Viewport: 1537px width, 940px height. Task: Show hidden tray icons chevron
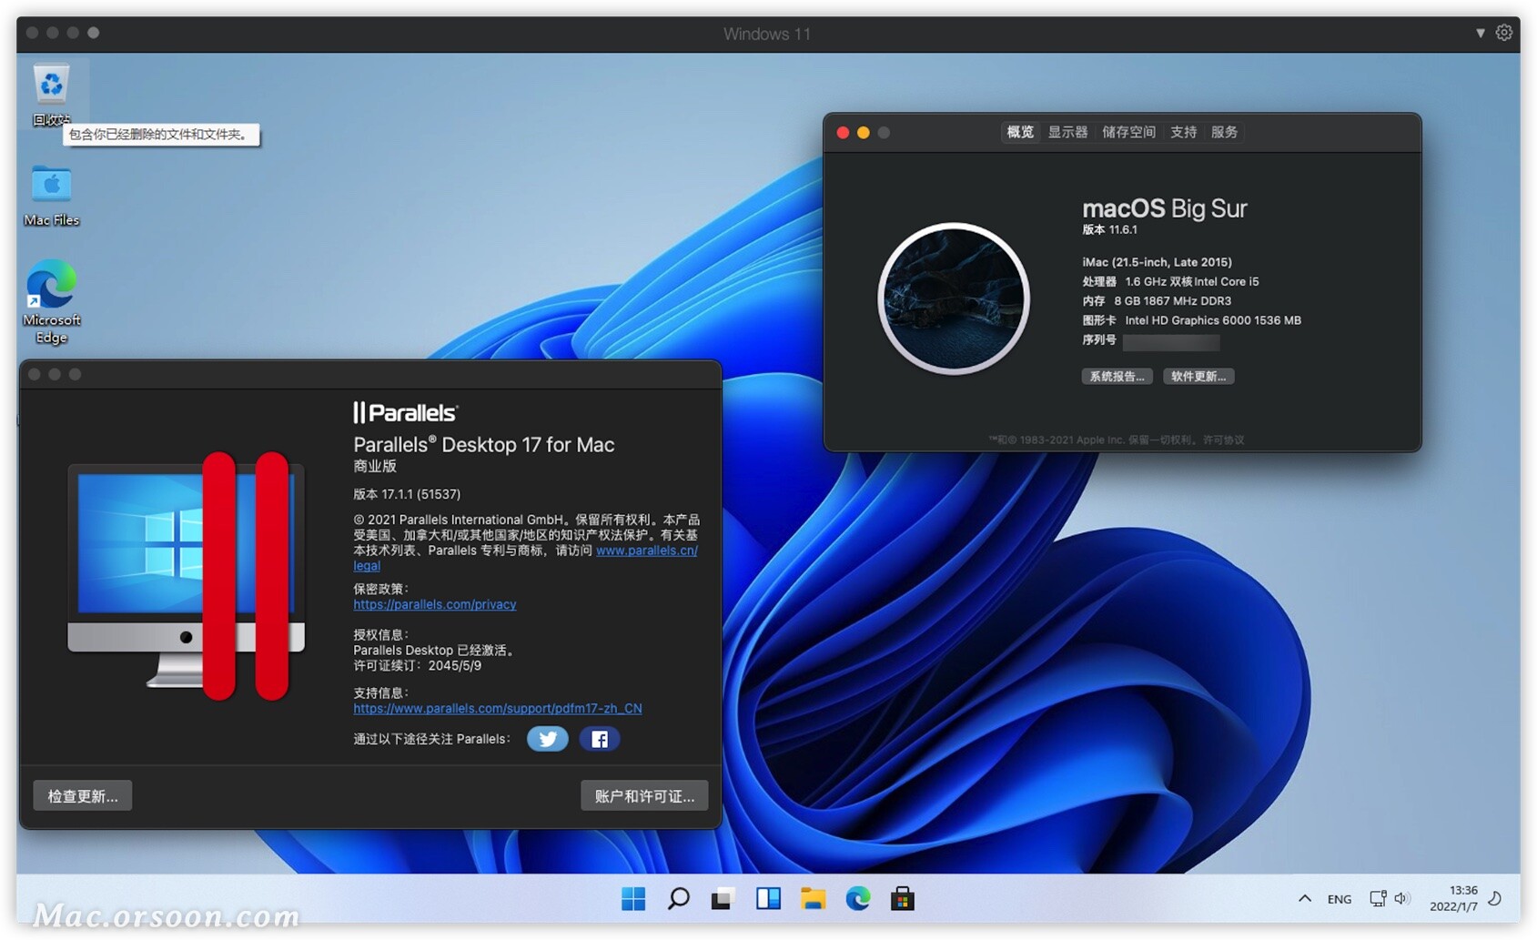coord(1305,899)
